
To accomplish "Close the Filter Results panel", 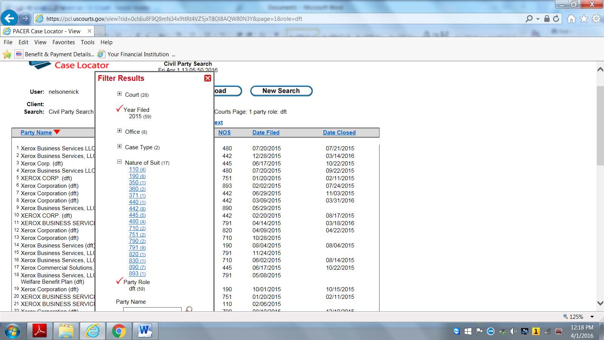I will (208, 78).
